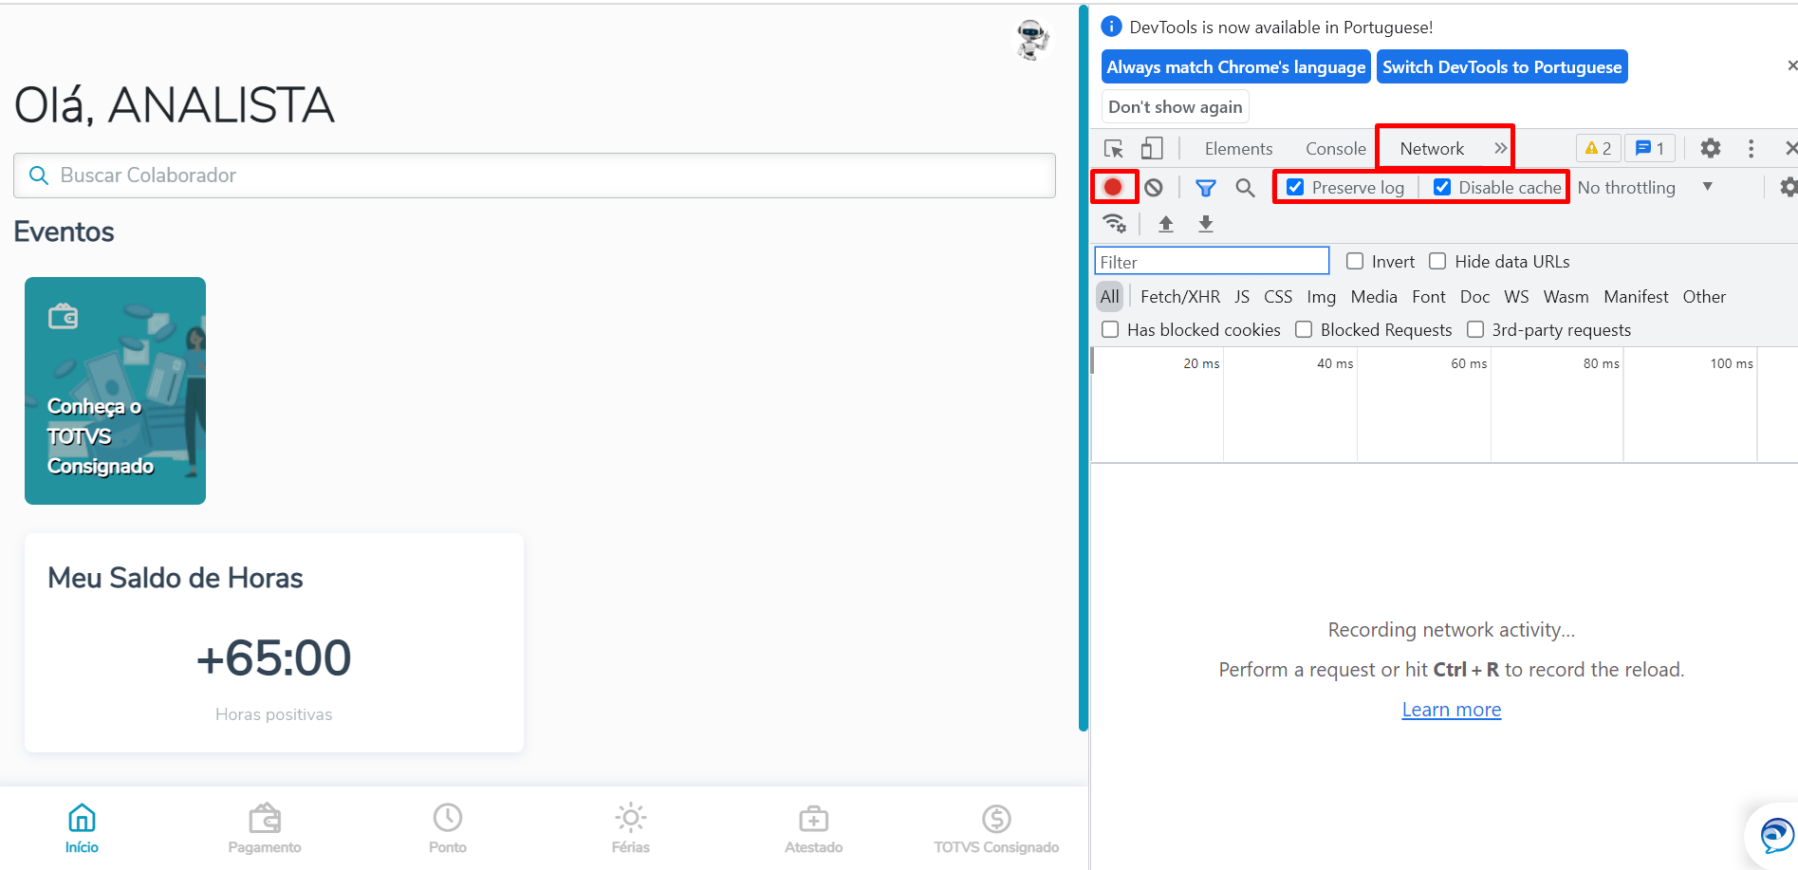The height and width of the screenshot is (870, 1798).
Task: Focus the network Filter input
Action: [x=1212, y=261]
